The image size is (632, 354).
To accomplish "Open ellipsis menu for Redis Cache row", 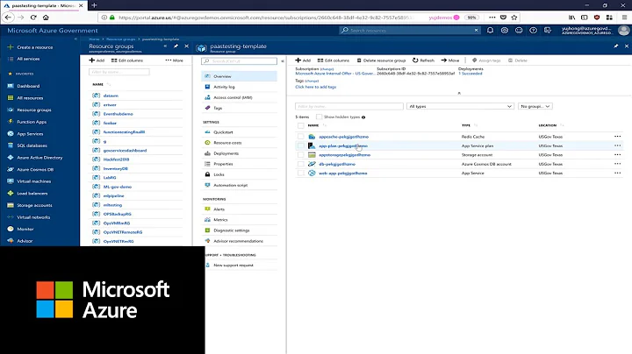I will (617, 137).
